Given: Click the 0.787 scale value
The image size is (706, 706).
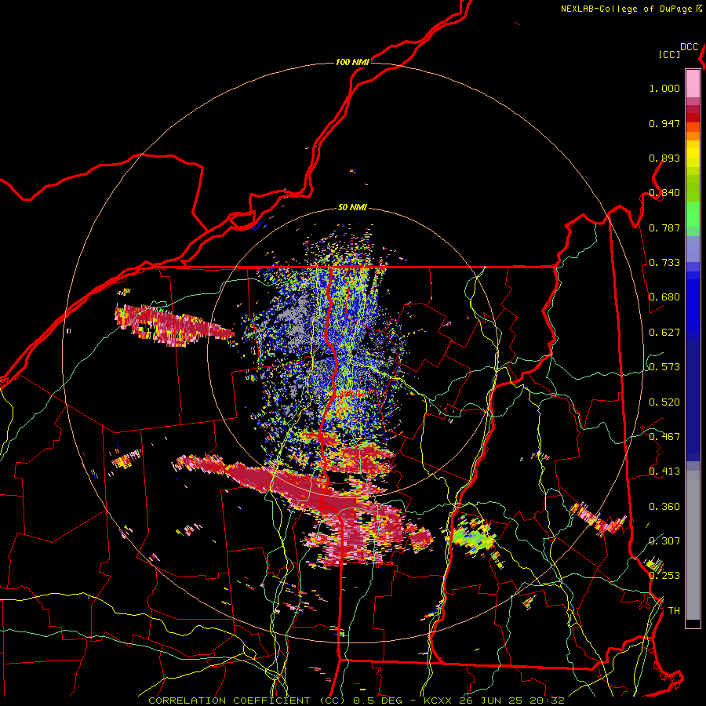Looking at the screenshot, I should 664,227.
